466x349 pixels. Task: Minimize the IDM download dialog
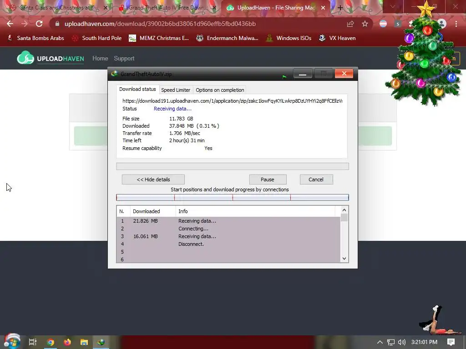click(303, 74)
